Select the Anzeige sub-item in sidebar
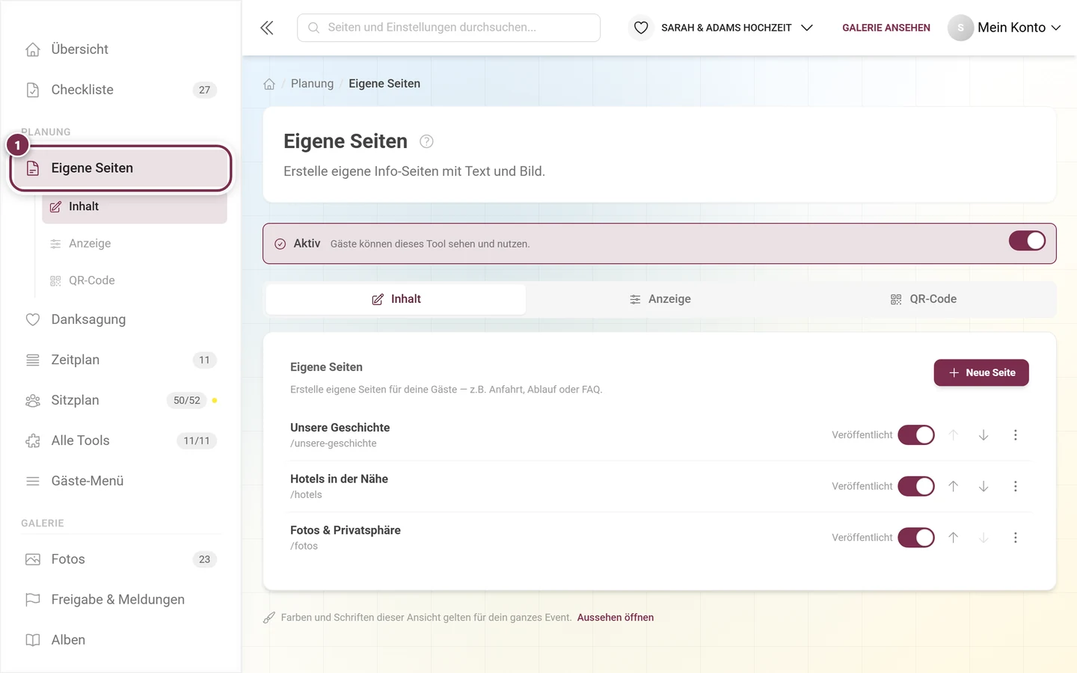The height and width of the screenshot is (673, 1077). (x=135, y=244)
